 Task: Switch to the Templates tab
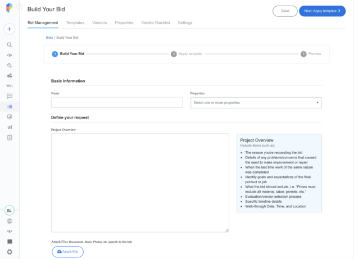pos(75,23)
